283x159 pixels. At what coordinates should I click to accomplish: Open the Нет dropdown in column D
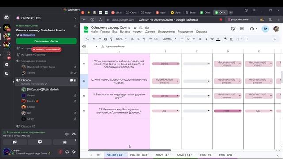(228, 111)
